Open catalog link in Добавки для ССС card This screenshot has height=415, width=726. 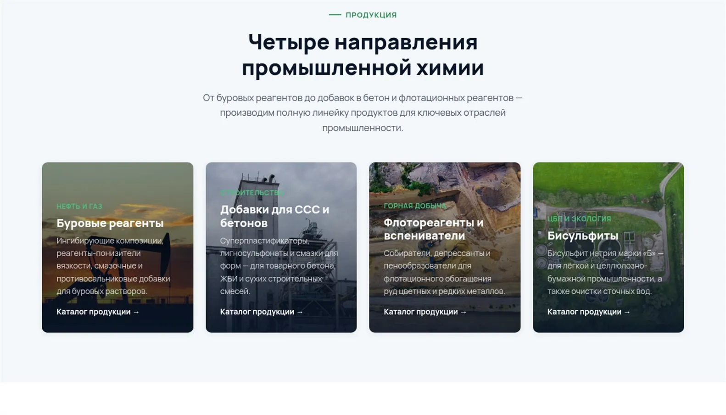tap(262, 312)
